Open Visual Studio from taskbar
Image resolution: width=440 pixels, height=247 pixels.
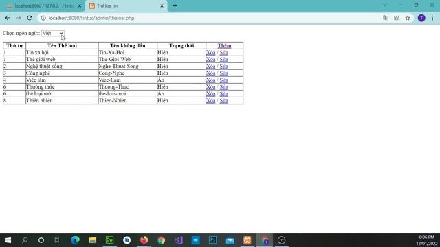[179, 240]
